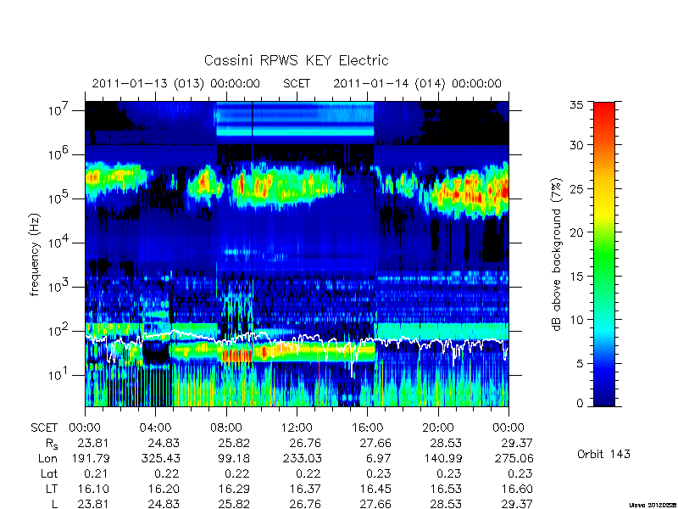678x509 pixels.
Task: Click the 10^4 frequency tick label
Action: [59, 242]
